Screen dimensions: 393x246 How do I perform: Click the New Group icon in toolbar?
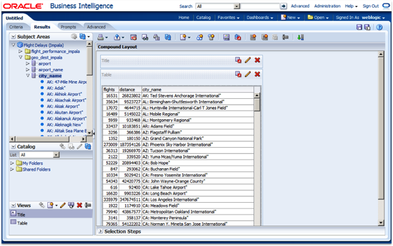(x=200, y=37)
